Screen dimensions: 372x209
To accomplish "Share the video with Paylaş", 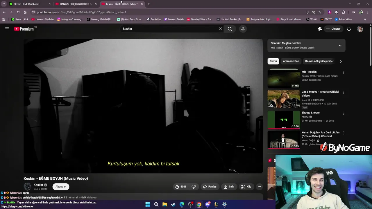I will pyautogui.click(x=210, y=187).
